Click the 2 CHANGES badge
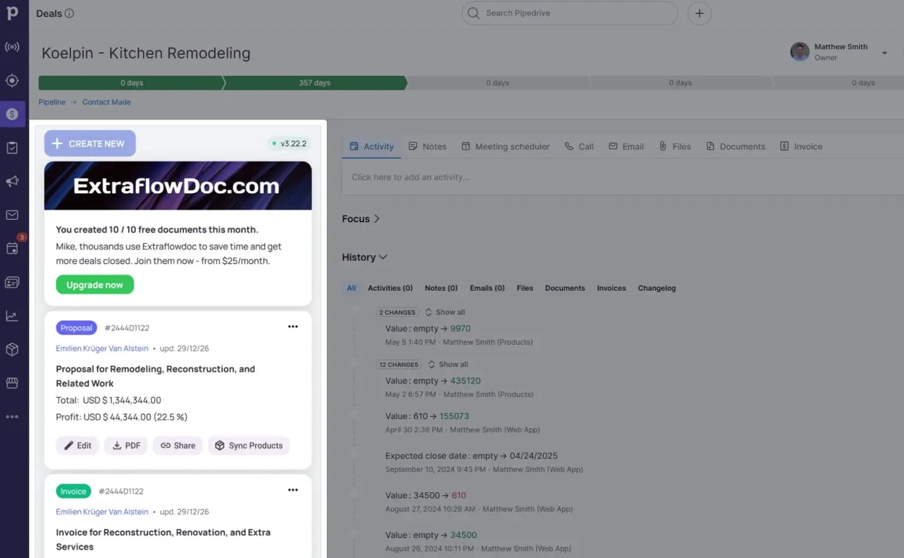Screen dimensions: 904x558 tap(397, 312)
